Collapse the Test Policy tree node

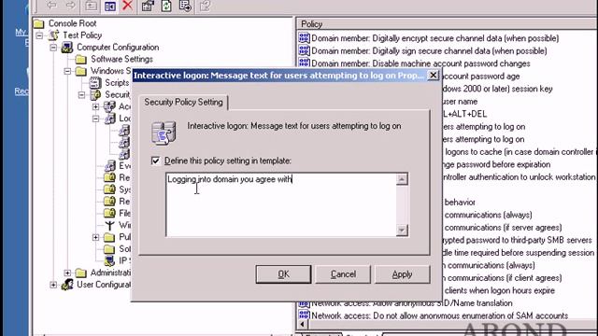(x=39, y=36)
